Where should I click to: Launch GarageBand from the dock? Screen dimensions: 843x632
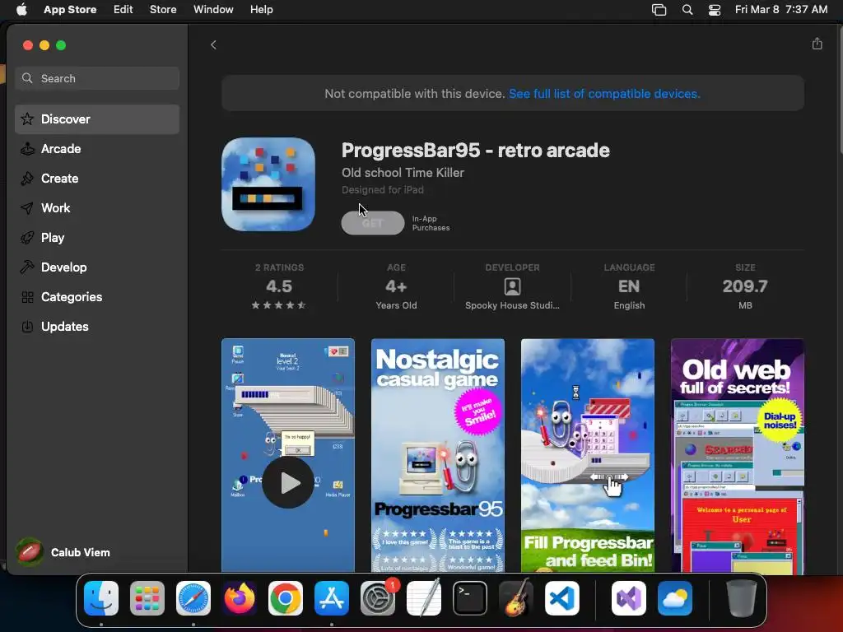coord(516,598)
